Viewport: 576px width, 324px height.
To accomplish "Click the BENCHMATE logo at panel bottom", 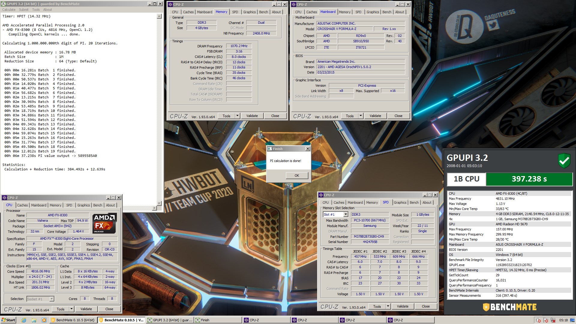I will [509, 307].
